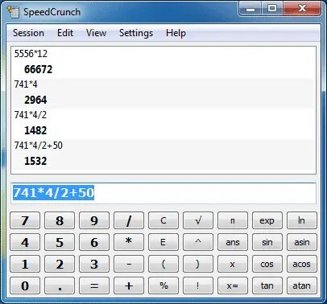Image resolution: width=327 pixels, height=304 pixels.
Task: Click the equals key
Action: [94, 286]
